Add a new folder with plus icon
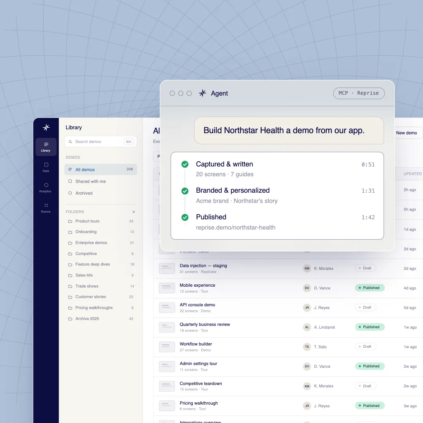 click(x=134, y=212)
